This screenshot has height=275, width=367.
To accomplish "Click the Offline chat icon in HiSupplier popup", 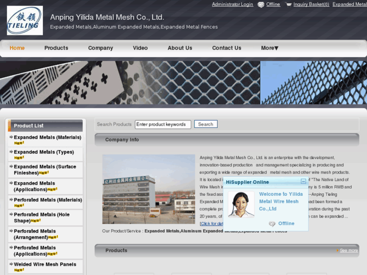I will (x=272, y=224).
